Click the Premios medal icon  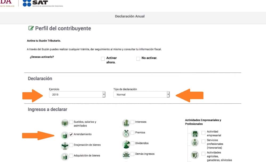[126, 133]
